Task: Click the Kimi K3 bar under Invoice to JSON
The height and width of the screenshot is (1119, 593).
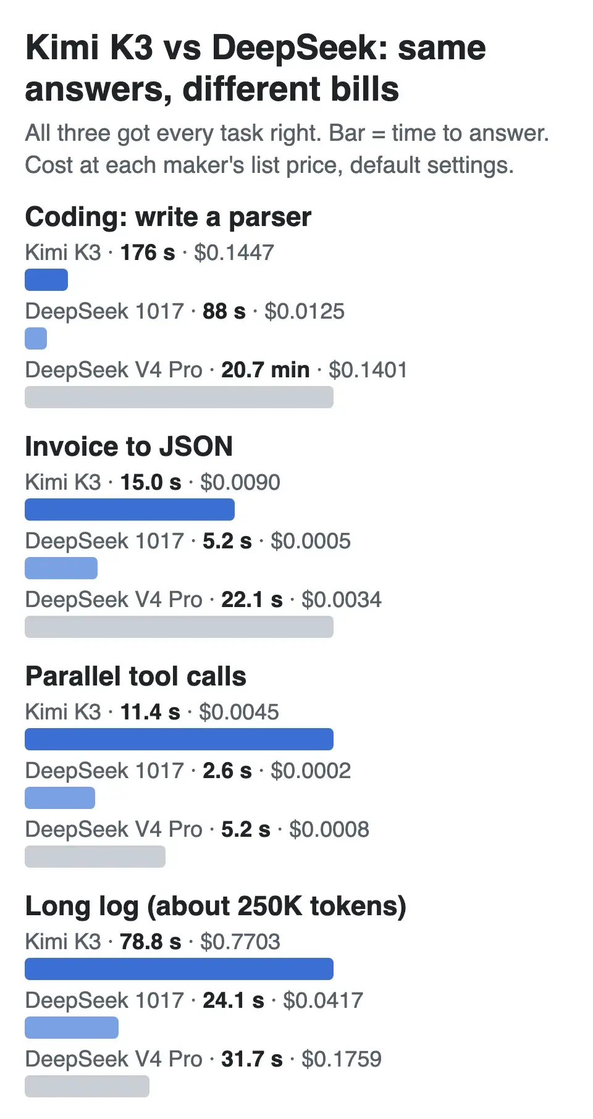Action: (130, 509)
